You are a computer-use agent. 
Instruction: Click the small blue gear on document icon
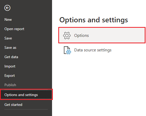pyautogui.click(x=69, y=52)
